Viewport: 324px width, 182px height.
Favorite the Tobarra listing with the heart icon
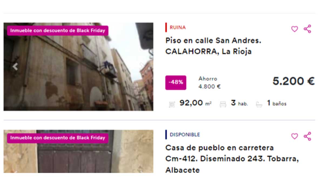(x=295, y=136)
